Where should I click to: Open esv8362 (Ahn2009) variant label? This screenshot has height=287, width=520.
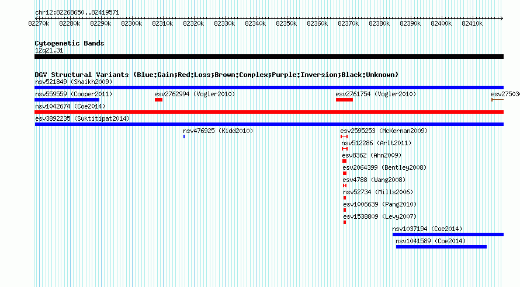372,155
